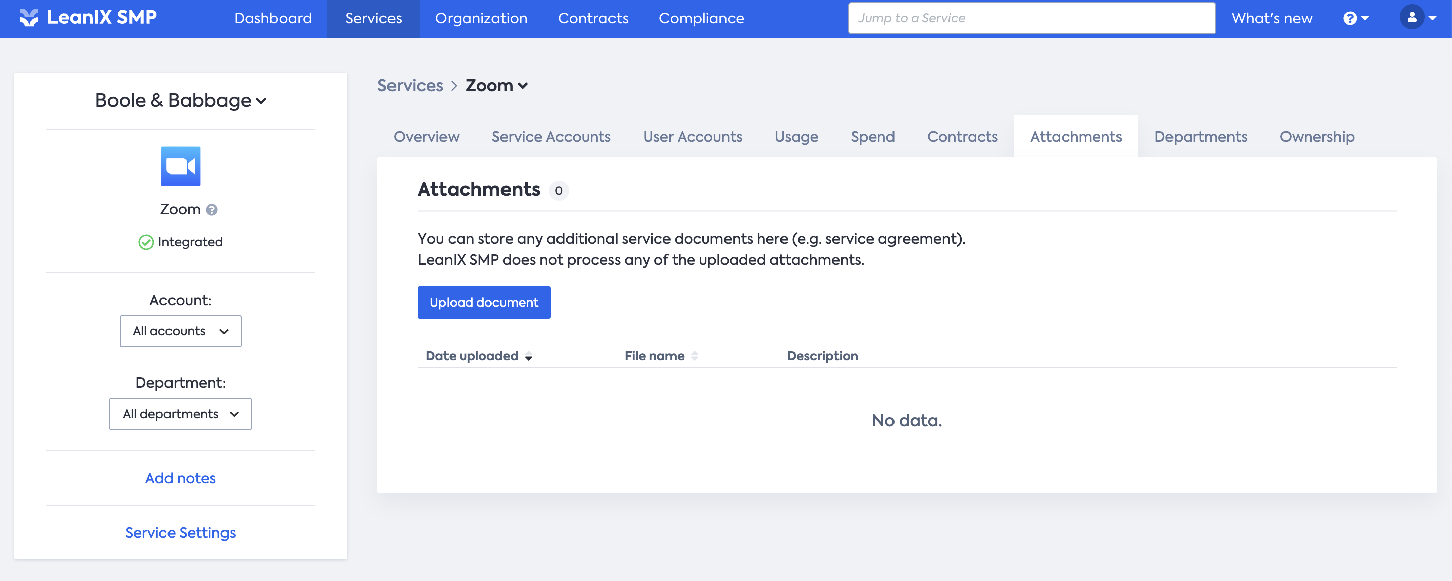Switch to the Service Accounts tab
This screenshot has width=1452, height=581.
click(x=551, y=137)
